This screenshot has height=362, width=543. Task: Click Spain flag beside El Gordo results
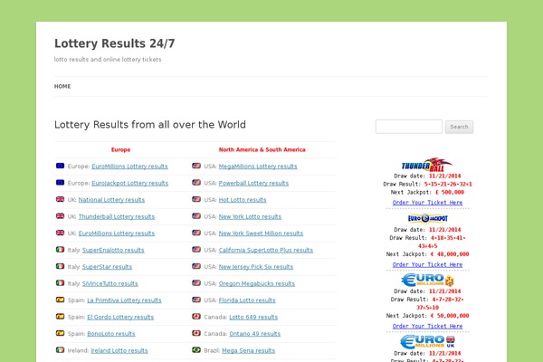61,316
